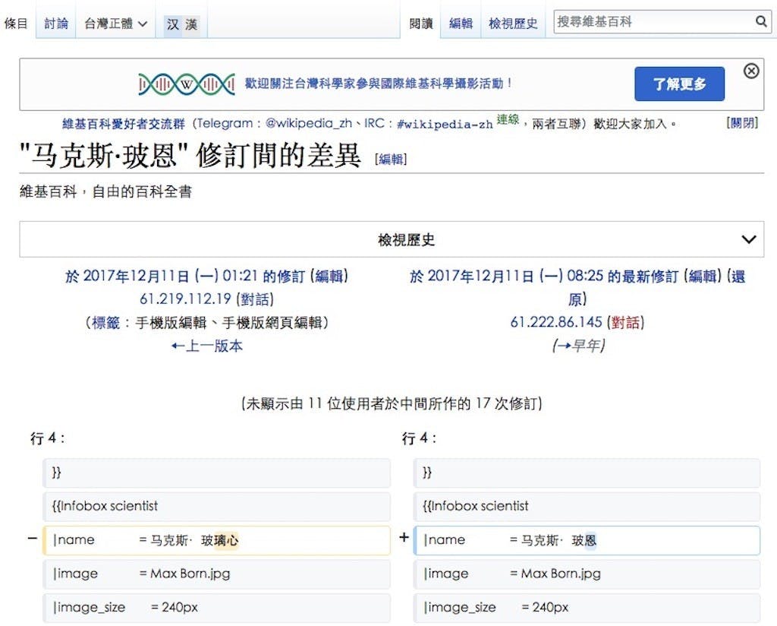The image size is (777, 626).
Task: Open the 對話 talk link for 61.219.112.19
Action: [x=255, y=299]
